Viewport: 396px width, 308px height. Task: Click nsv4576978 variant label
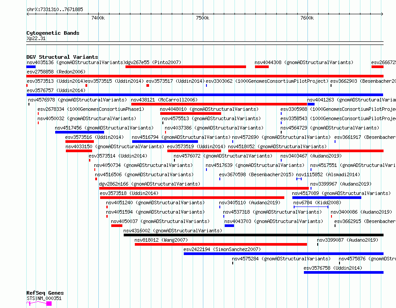(77, 100)
